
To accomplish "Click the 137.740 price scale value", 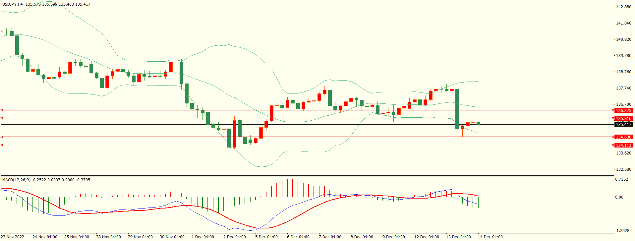I will pos(623,88).
